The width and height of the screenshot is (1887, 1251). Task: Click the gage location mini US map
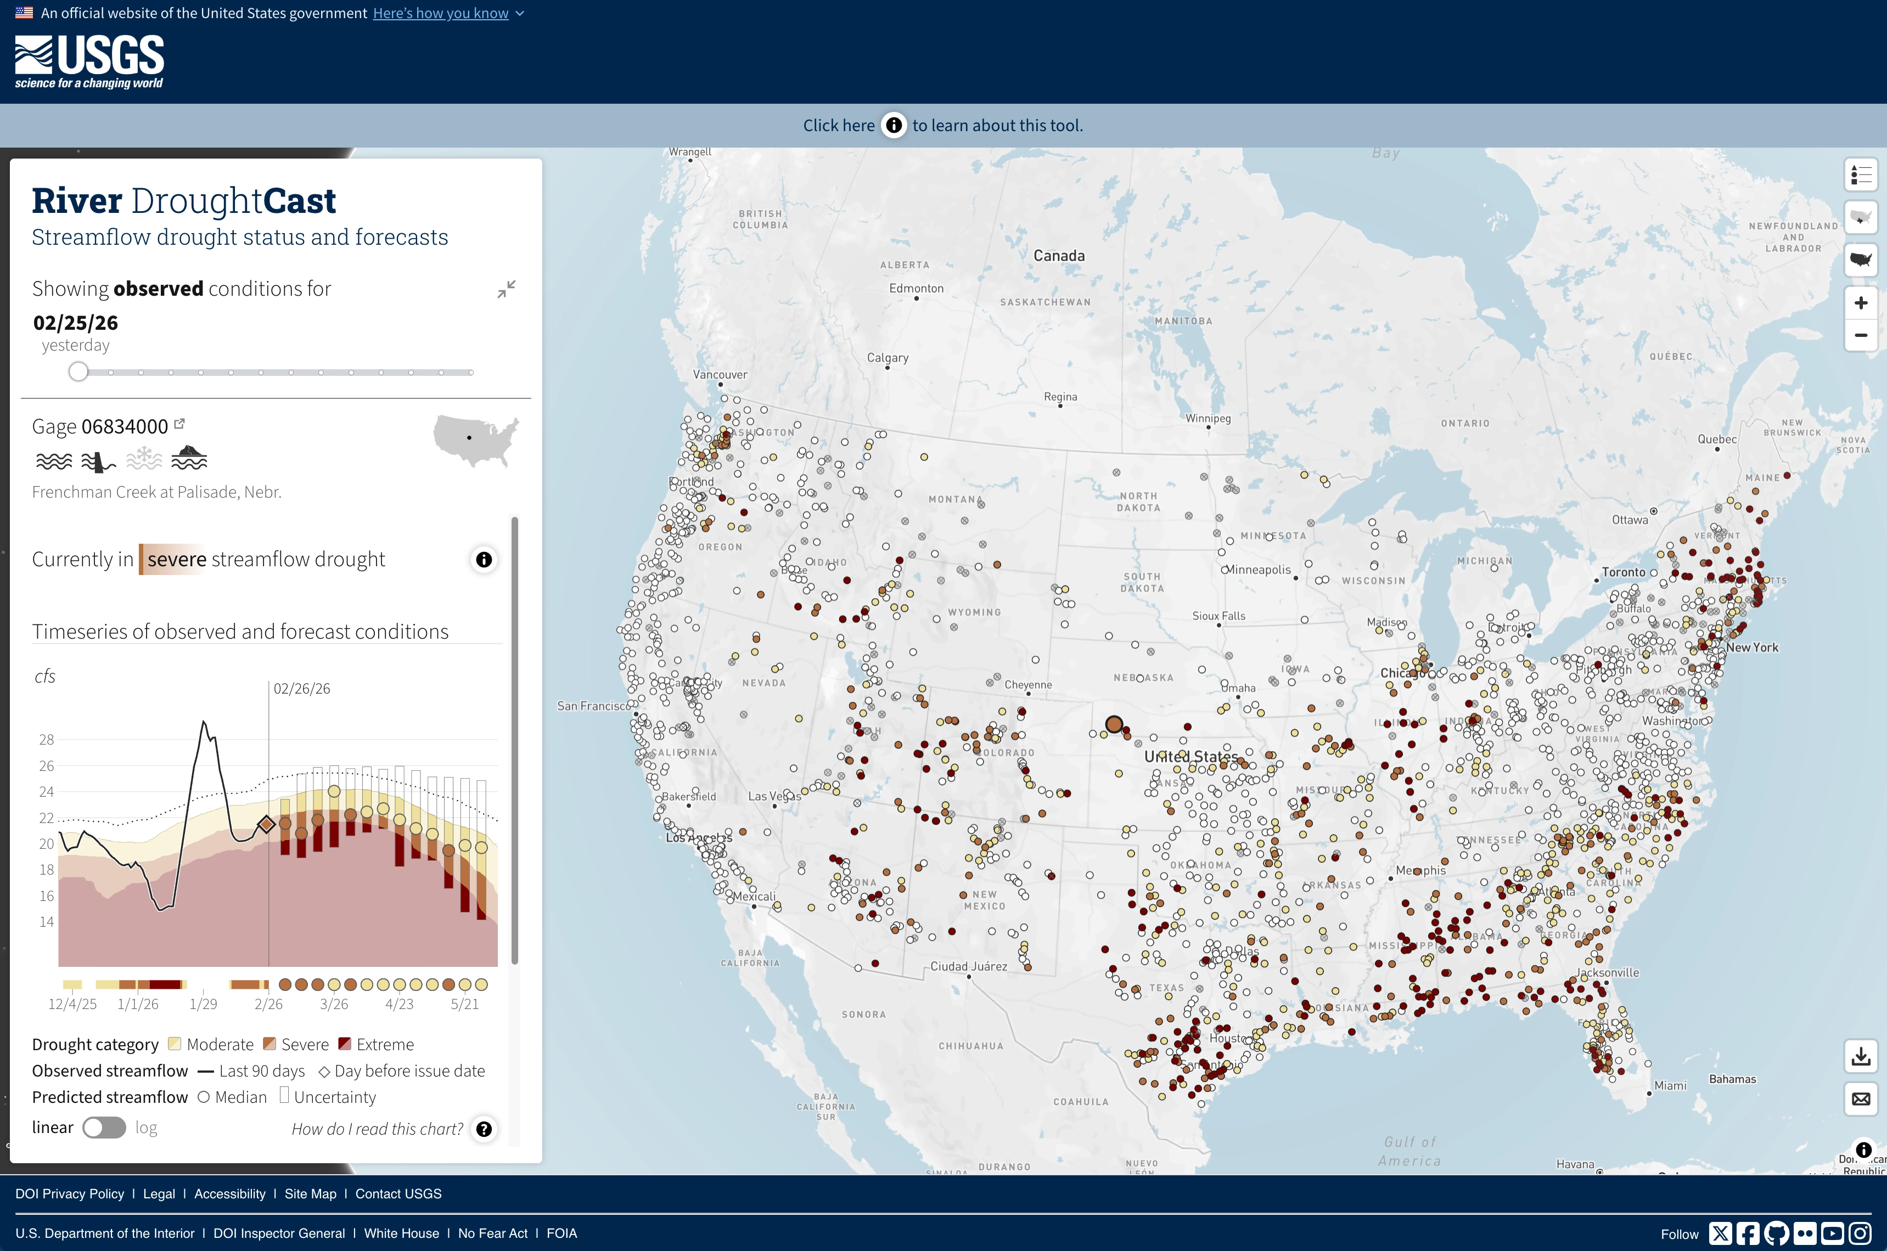(x=475, y=441)
